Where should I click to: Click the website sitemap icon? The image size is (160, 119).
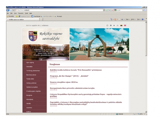117,25
